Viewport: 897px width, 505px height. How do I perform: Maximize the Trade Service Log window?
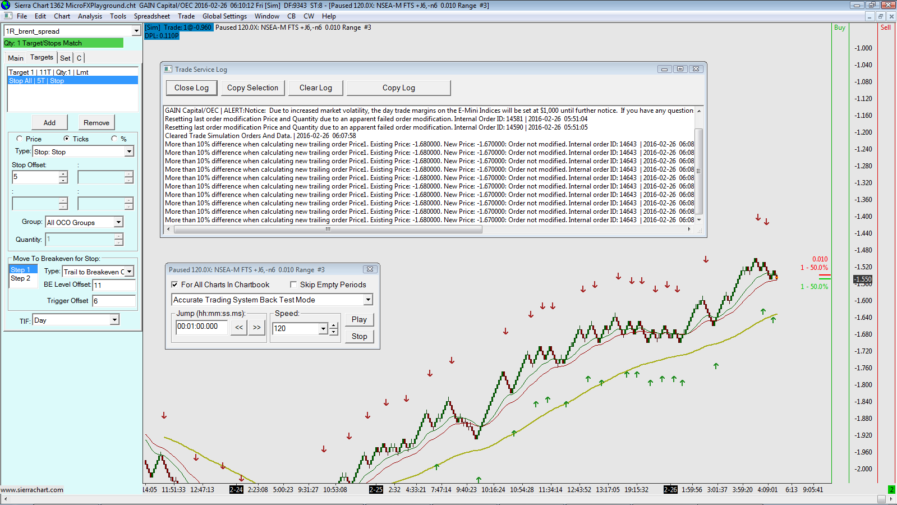click(680, 69)
